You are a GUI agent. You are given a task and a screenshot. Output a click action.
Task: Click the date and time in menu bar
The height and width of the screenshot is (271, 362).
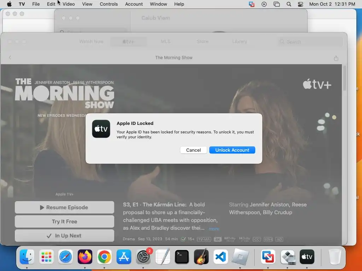tap(332, 4)
